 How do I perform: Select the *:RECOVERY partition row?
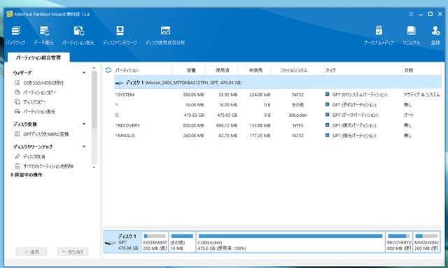(x=278, y=125)
